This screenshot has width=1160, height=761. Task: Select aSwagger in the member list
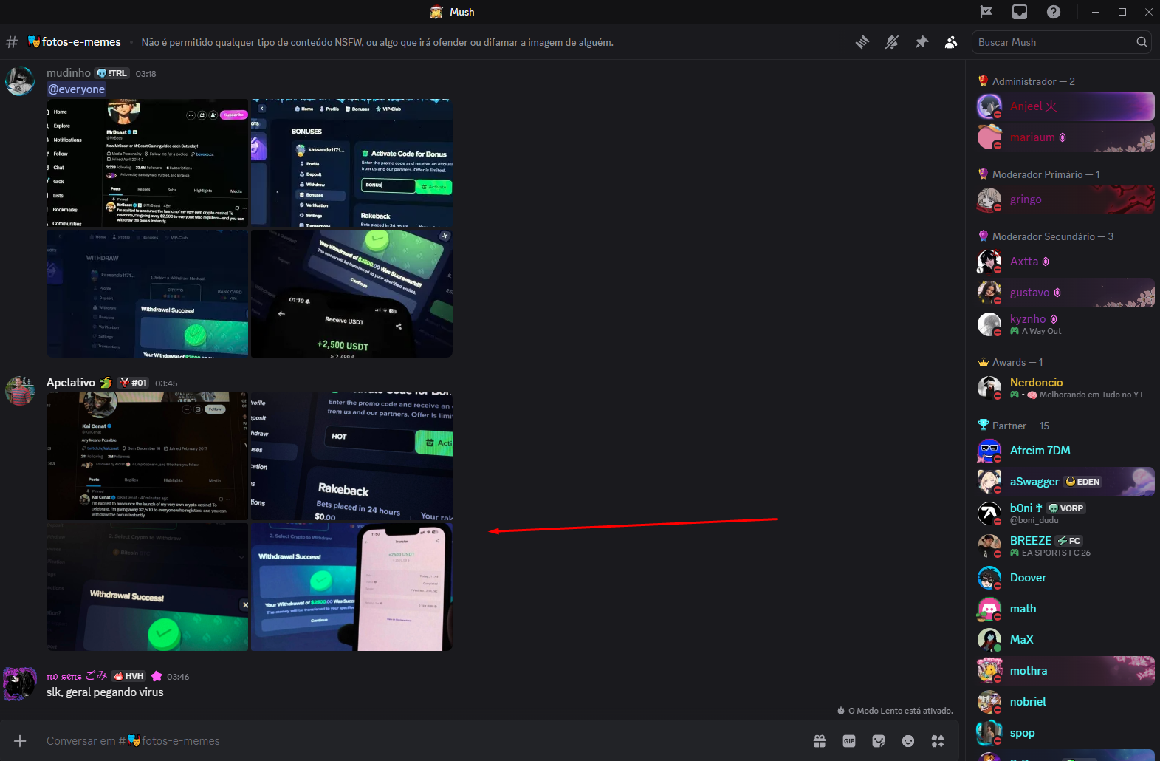coord(1065,482)
